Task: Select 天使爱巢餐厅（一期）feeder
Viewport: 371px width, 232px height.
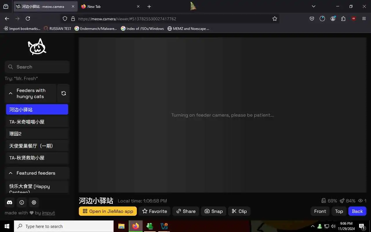Action: pos(37,146)
